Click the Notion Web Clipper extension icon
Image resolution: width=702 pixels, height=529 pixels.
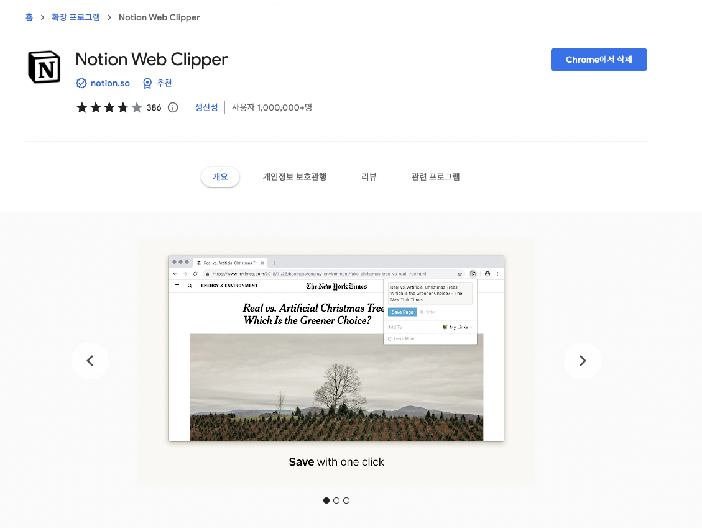[x=473, y=274]
